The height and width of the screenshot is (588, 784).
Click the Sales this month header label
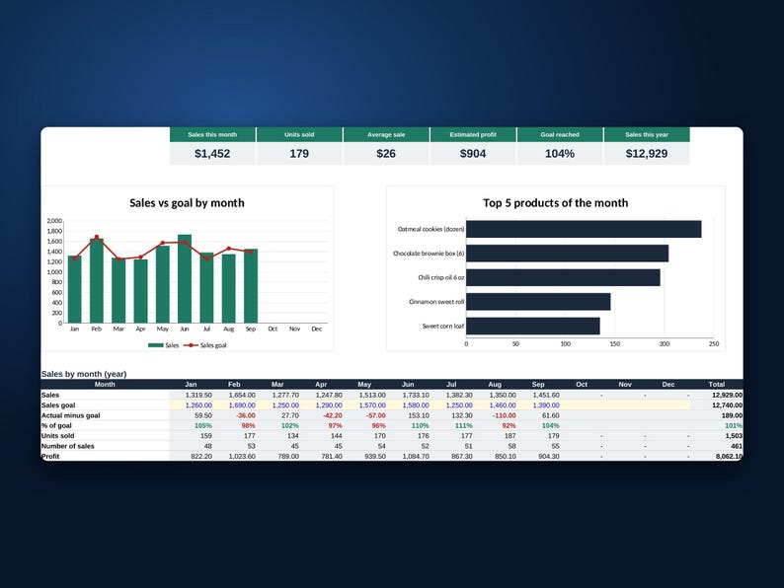(x=212, y=134)
